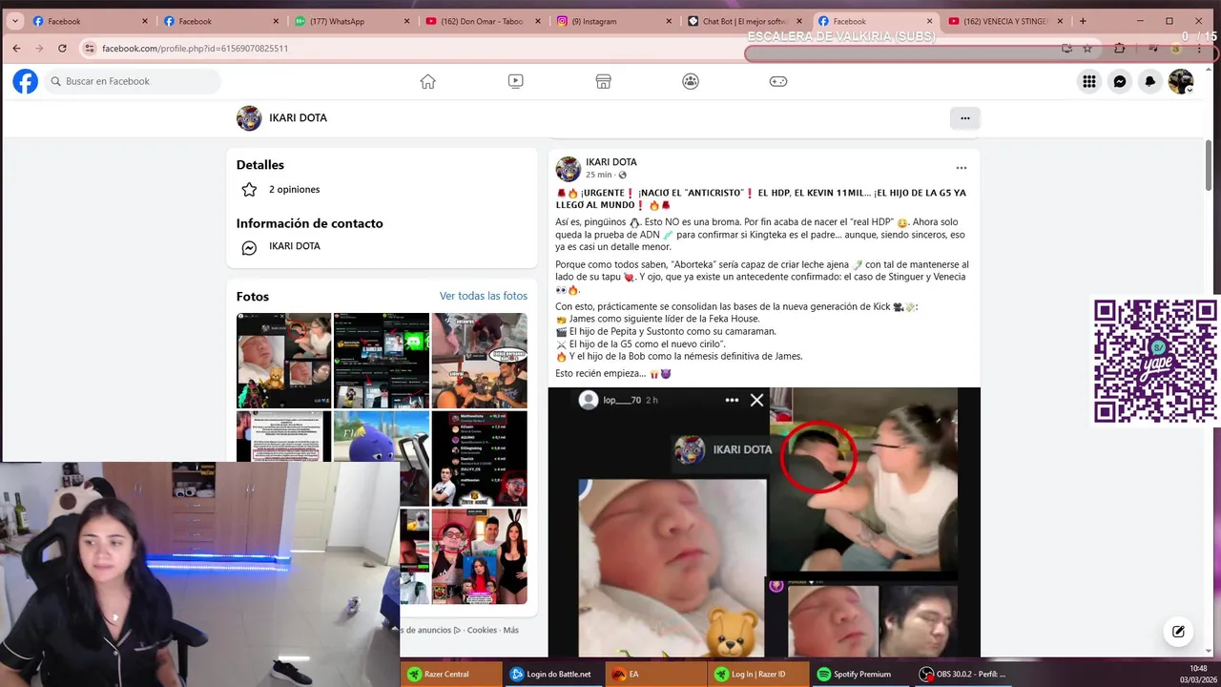This screenshot has height=687, width=1221.
Task: Expand the Más footer link
Action: (510, 630)
